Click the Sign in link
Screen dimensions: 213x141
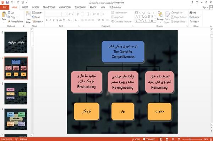pyautogui.click(x=205, y=7)
